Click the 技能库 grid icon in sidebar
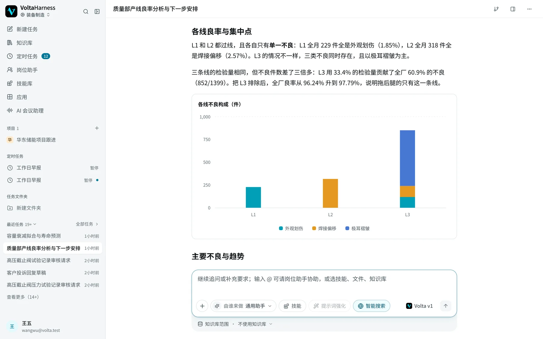The image size is (543, 339). tap(10, 83)
